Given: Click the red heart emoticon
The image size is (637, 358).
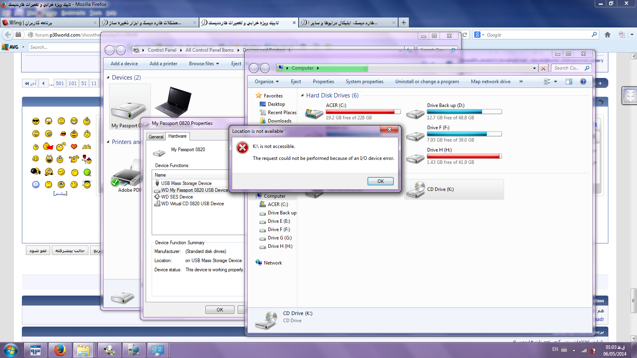Looking at the screenshot, I should pos(74,146).
